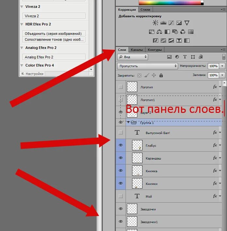Open the Коррекция panel flyout menu
Viewport: 227px width, 231px height.
point(223,10)
